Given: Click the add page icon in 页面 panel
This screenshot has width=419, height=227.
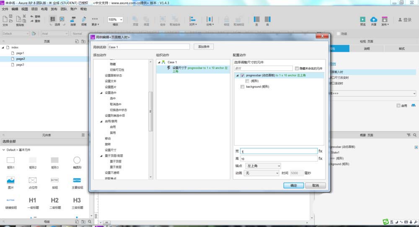Looking at the screenshot, I should (x=77, y=41).
